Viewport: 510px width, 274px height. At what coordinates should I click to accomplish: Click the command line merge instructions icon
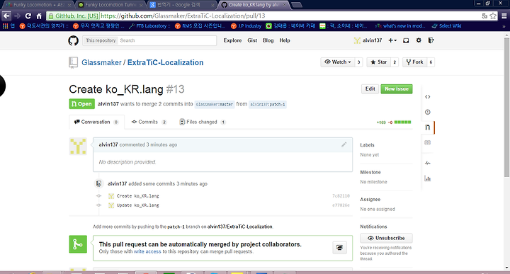(x=339, y=248)
